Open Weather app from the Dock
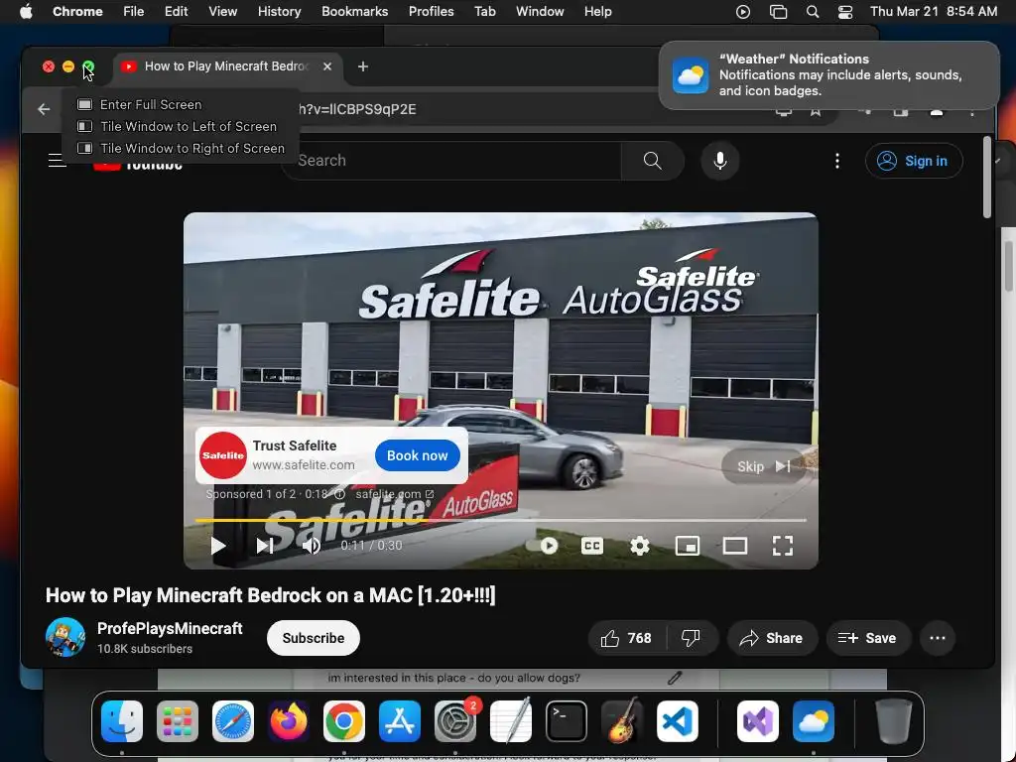1016x762 pixels. [814, 721]
